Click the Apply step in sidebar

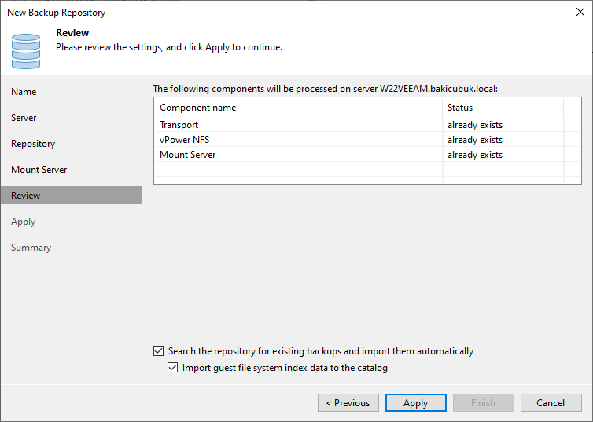(x=24, y=222)
